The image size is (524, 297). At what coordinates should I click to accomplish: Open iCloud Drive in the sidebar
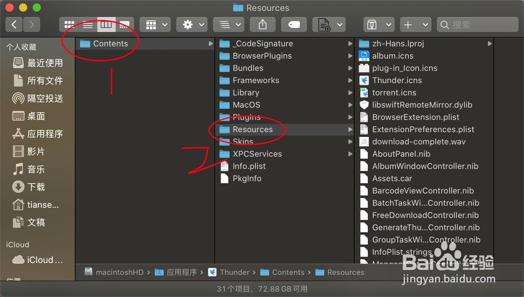point(37,260)
